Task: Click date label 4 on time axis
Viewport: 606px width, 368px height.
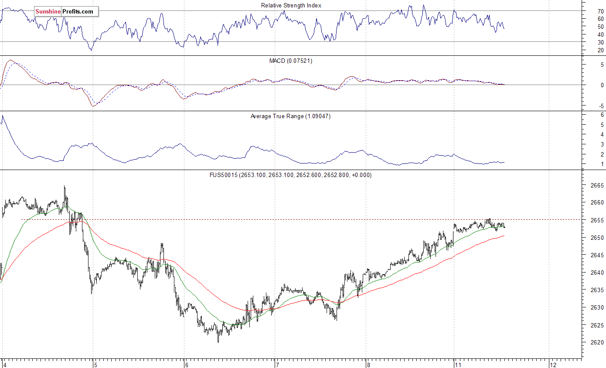Action: pos(4,365)
